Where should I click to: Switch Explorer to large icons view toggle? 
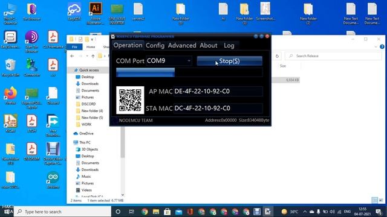click(381, 200)
